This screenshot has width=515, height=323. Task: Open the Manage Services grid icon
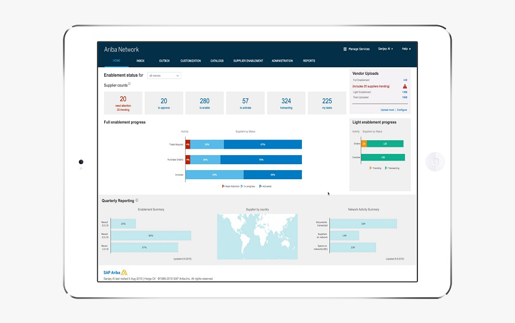click(x=345, y=49)
